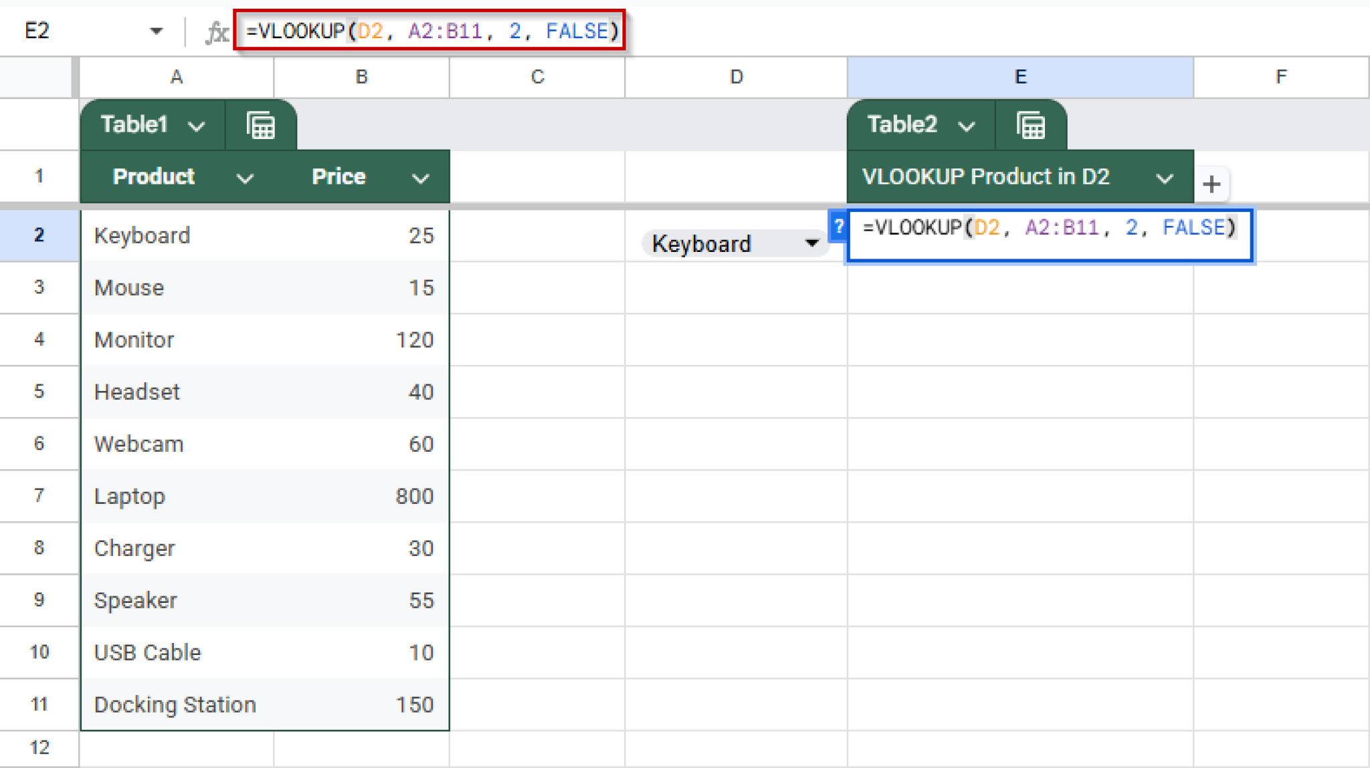Expand the Table2 name dropdown
Screen dimensions: 1370x768
(966, 124)
